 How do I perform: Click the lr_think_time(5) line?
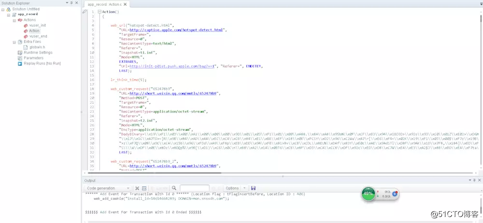pyautogui.click(x=129, y=80)
